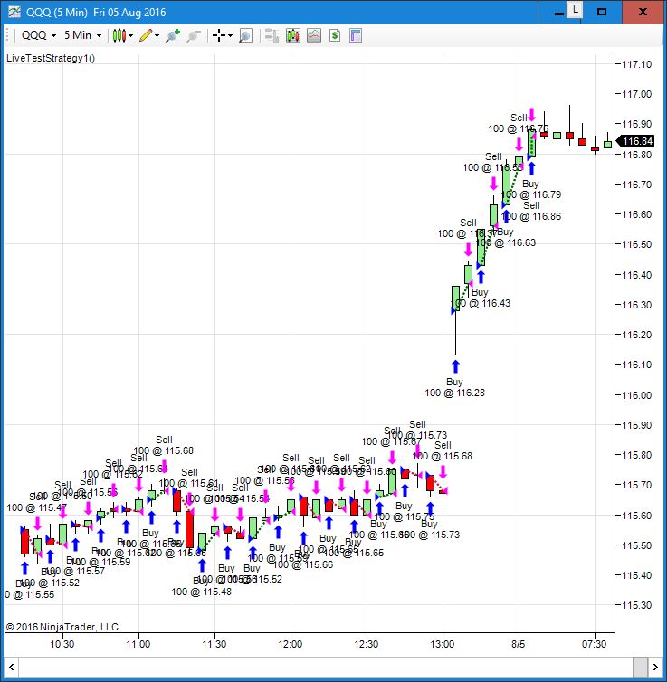Image resolution: width=667 pixels, height=682 pixels.
Task: Expand the drawing tools dropdown arrow
Action: pos(157,35)
